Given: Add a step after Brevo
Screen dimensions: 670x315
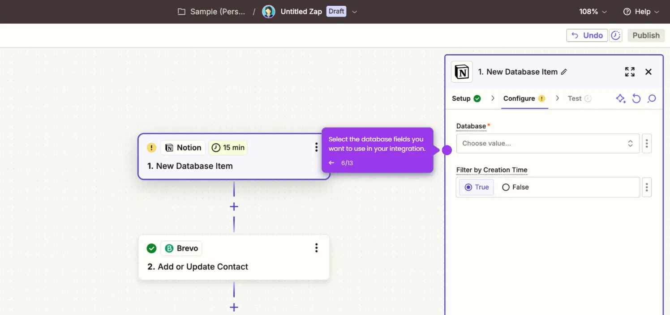Looking at the screenshot, I should pyautogui.click(x=234, y=307).
